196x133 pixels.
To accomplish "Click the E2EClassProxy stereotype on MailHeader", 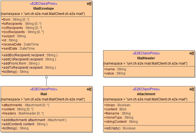I will pyautogui.click(x=146, y=54).
